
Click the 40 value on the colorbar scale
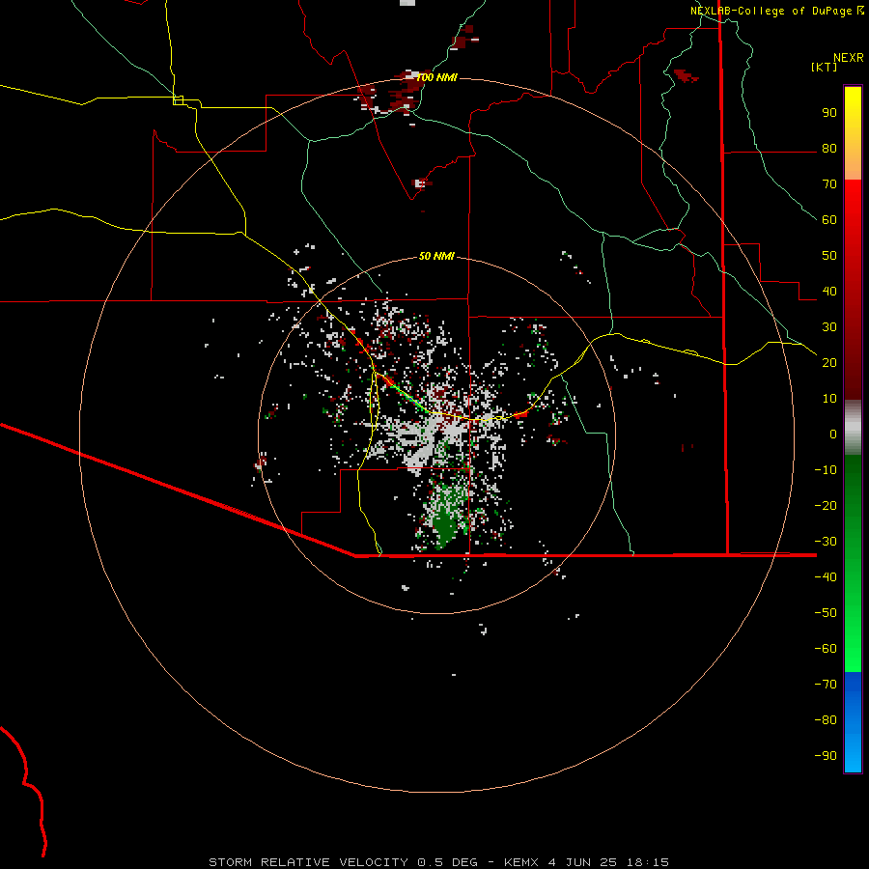pos(829,291)
